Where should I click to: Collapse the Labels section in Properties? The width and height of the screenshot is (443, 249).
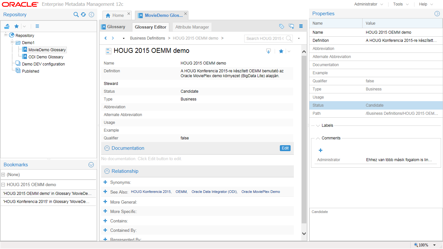tap(318, 125)
